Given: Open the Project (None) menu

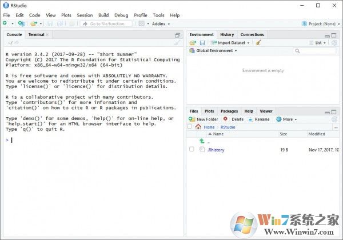Looking at the screenshot, I should (x=321, y=24).
